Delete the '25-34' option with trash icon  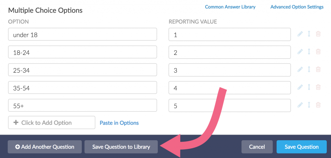(318, 69)
